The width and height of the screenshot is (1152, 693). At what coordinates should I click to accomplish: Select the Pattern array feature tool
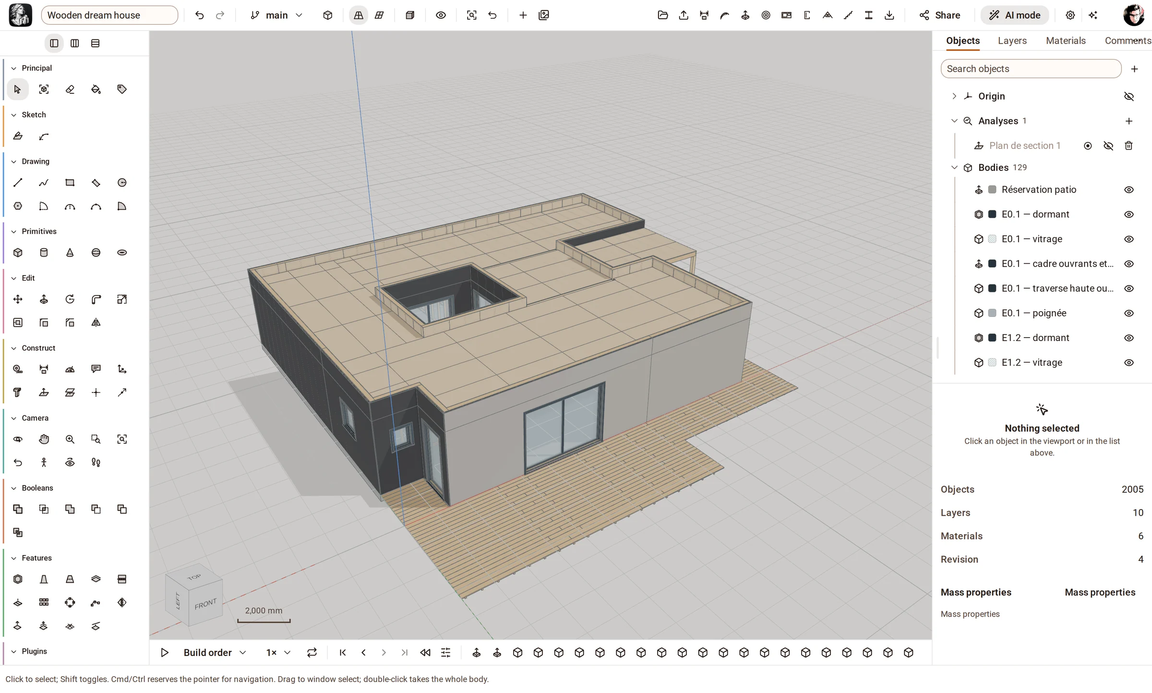[x=44, y=602]
